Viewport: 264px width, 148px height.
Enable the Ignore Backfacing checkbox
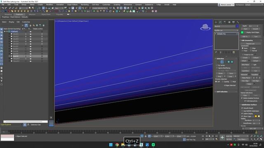pos(217,68)
